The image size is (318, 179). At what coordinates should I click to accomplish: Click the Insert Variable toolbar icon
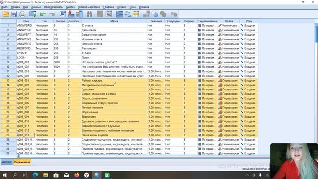[x=109, y=14]
